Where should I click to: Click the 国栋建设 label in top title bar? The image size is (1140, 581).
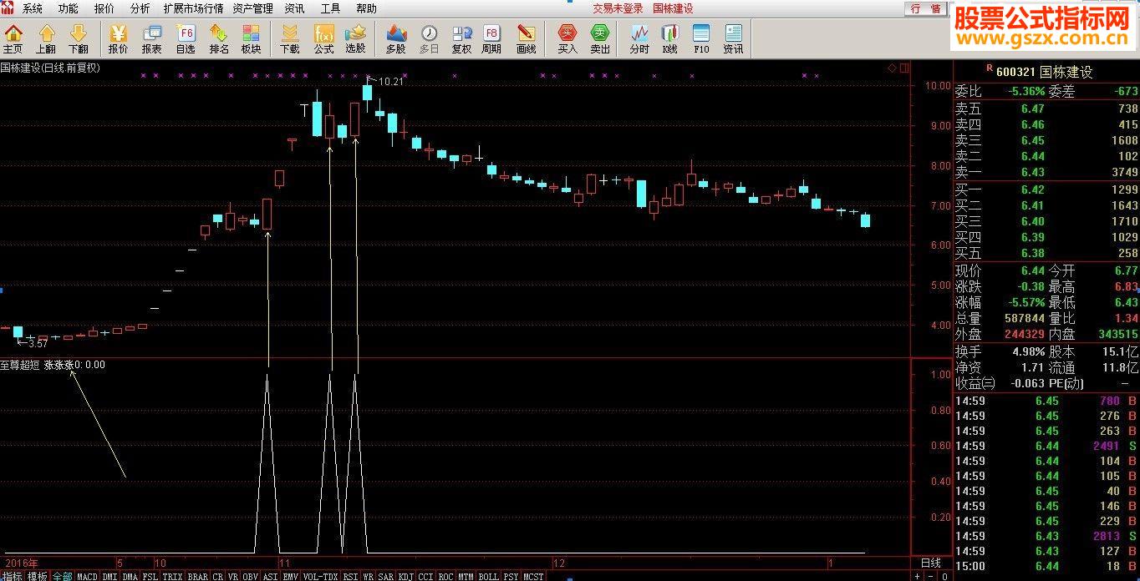[673, 8]
